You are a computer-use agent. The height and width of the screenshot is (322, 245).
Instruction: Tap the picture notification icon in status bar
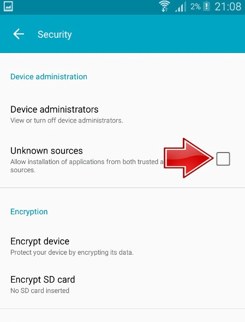tap(8, 7)
